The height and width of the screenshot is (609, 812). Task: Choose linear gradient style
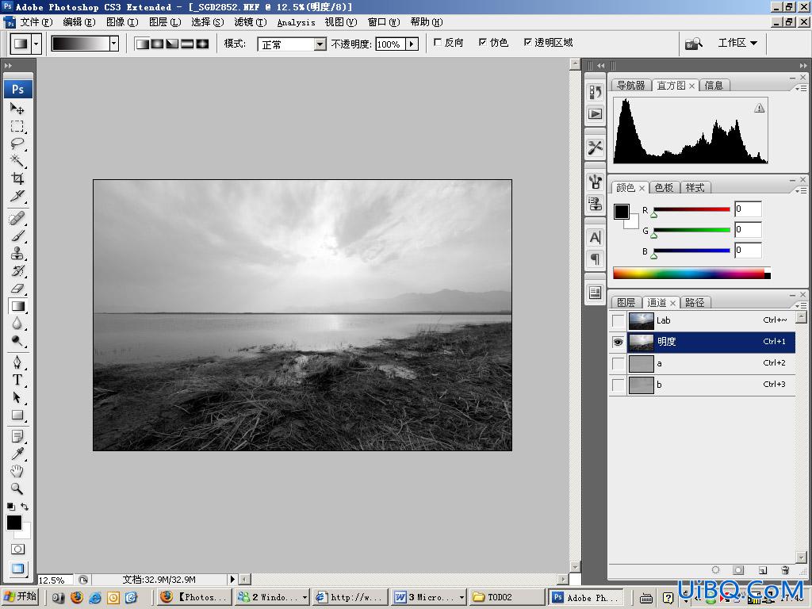(x=142, y=44)
